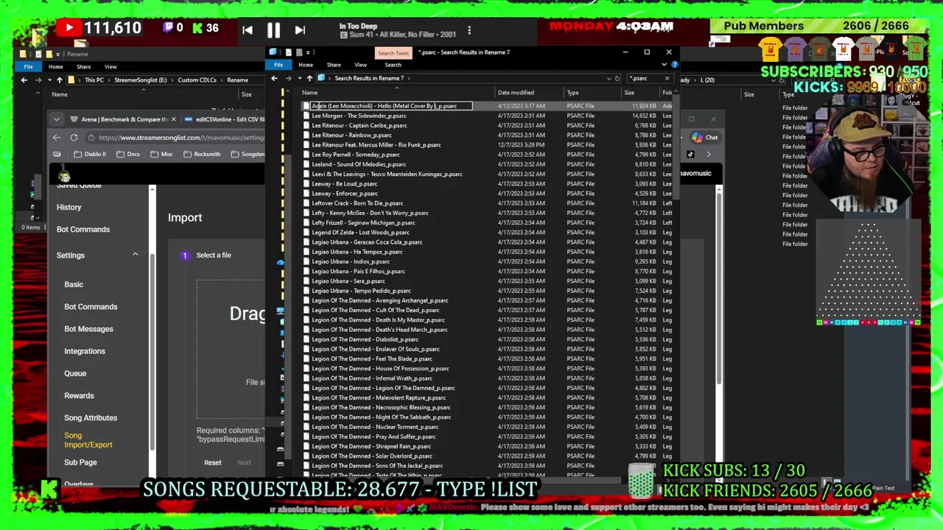Reload the streamersonglist browser page
This screenshot has width=943, height=530.
74,138
